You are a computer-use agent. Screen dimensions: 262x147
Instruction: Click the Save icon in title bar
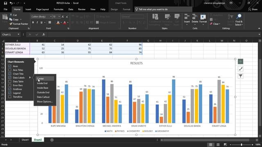coord(5,3)
